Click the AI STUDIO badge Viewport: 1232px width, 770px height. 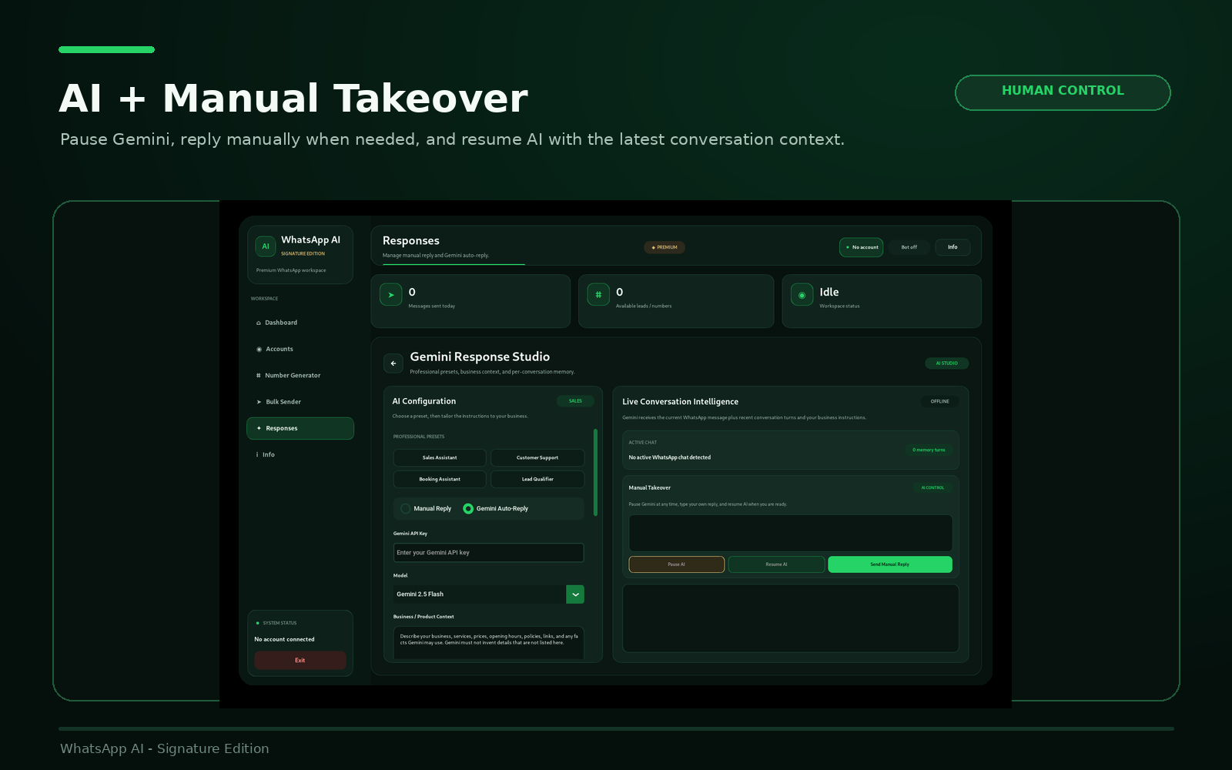947,363
